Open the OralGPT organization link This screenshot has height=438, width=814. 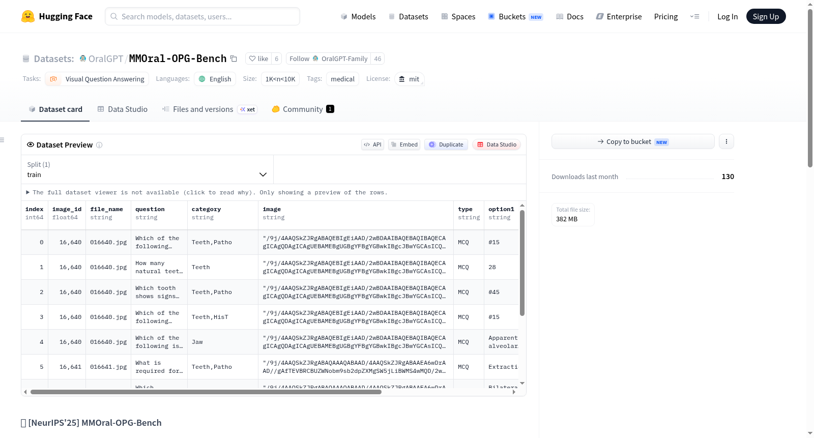(106, 59)
